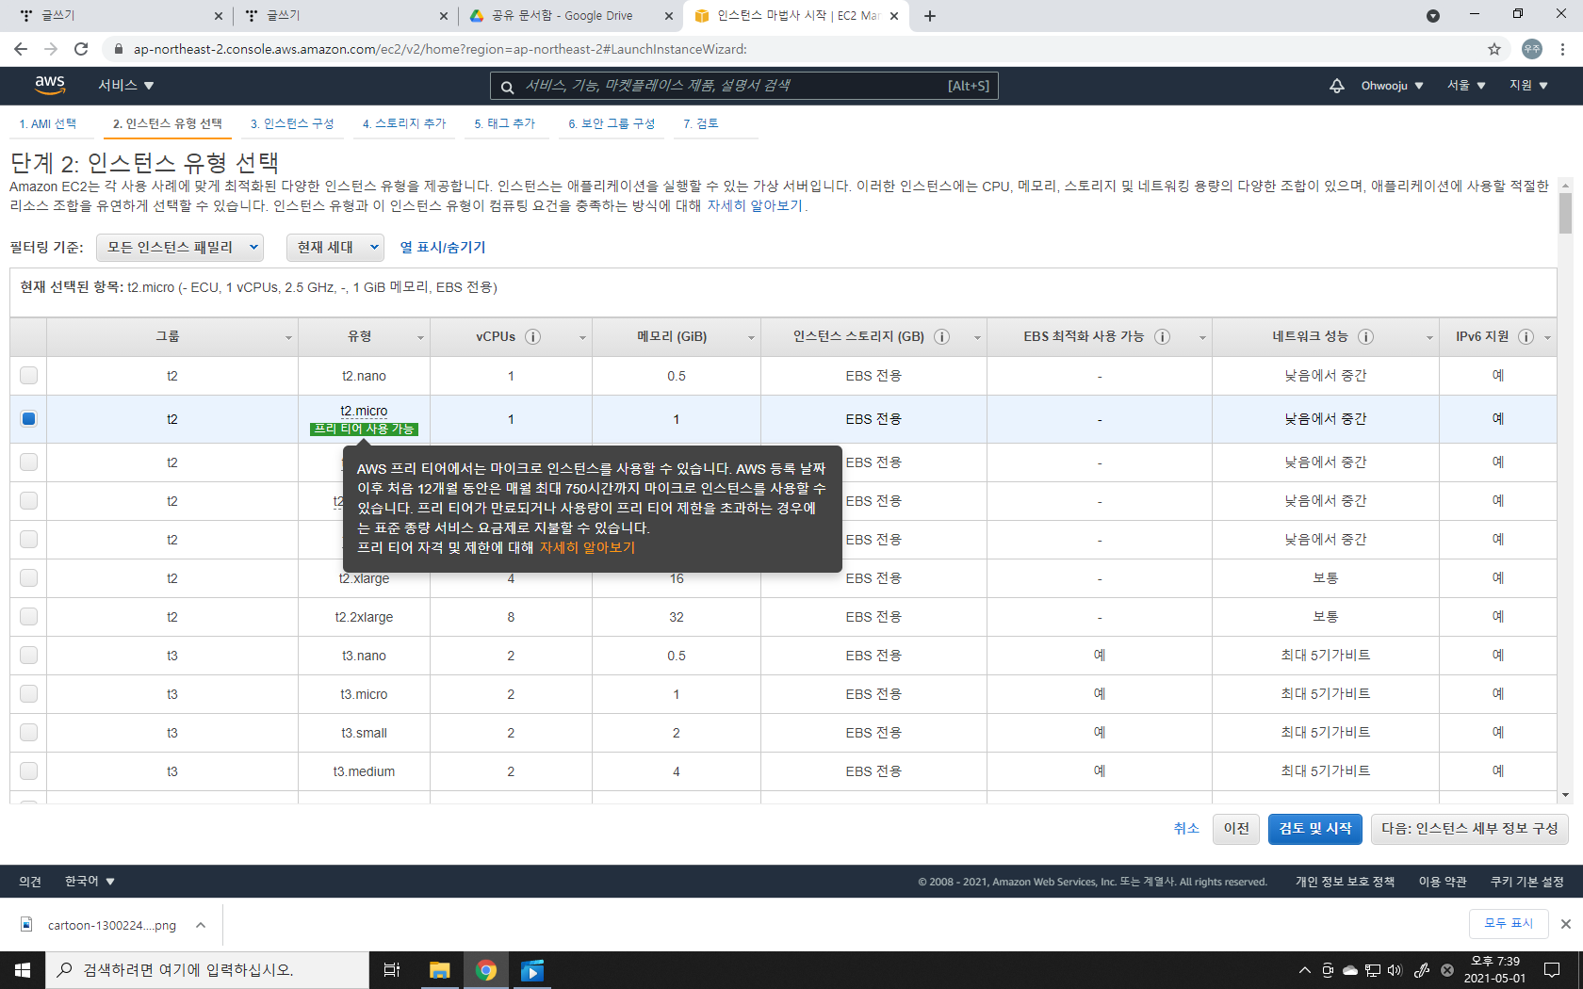This screenshot has height=989, width=1583.
Task: Select the t2.nano instance checkbox
Action: [x=28, y=375]
